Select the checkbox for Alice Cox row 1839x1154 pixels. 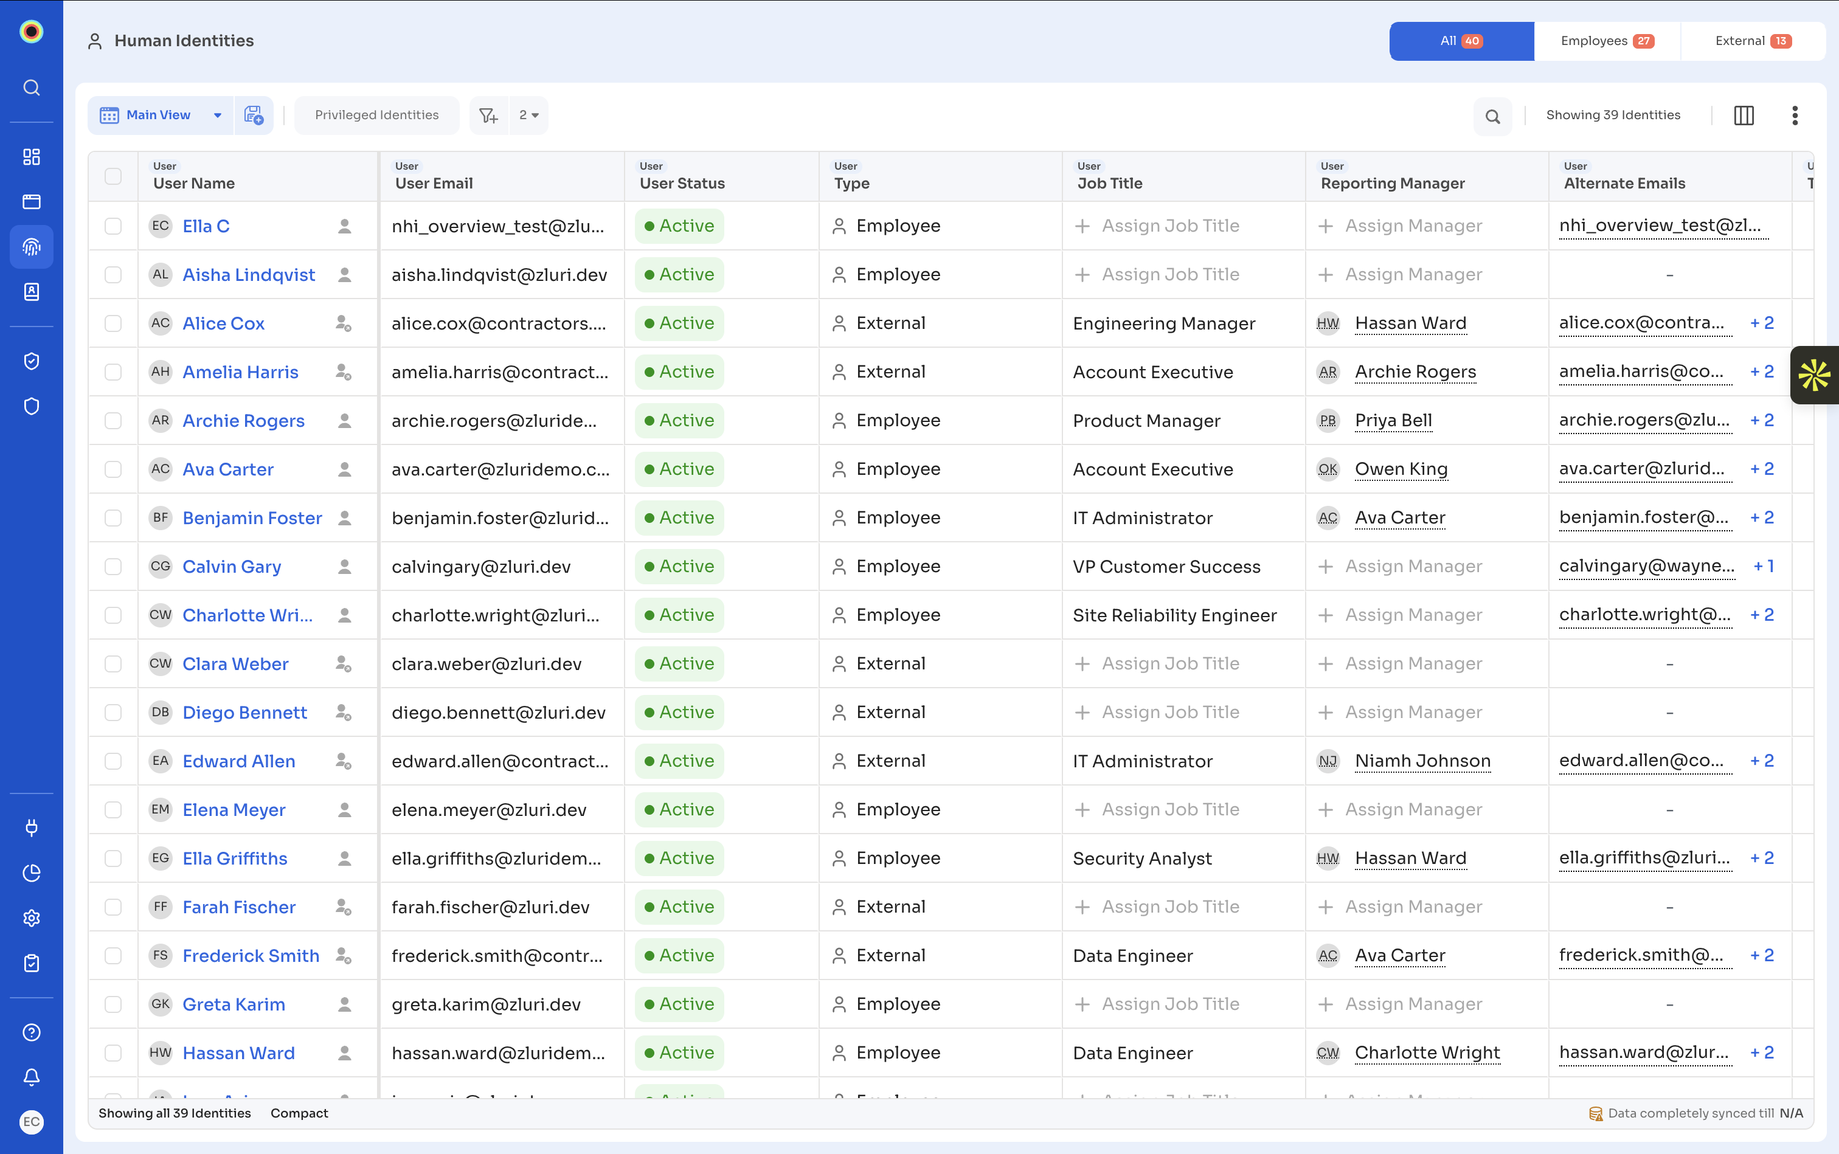(x=113, y=323)
